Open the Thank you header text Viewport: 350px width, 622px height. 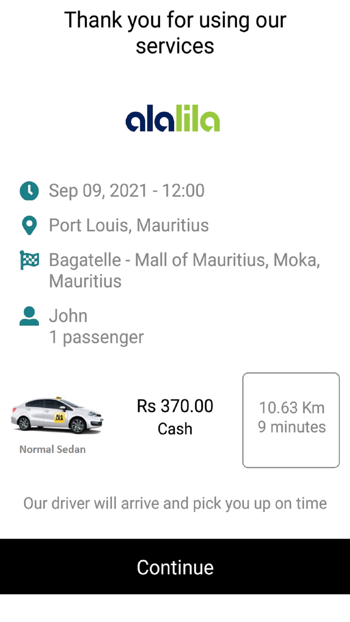tap(174, 32)
